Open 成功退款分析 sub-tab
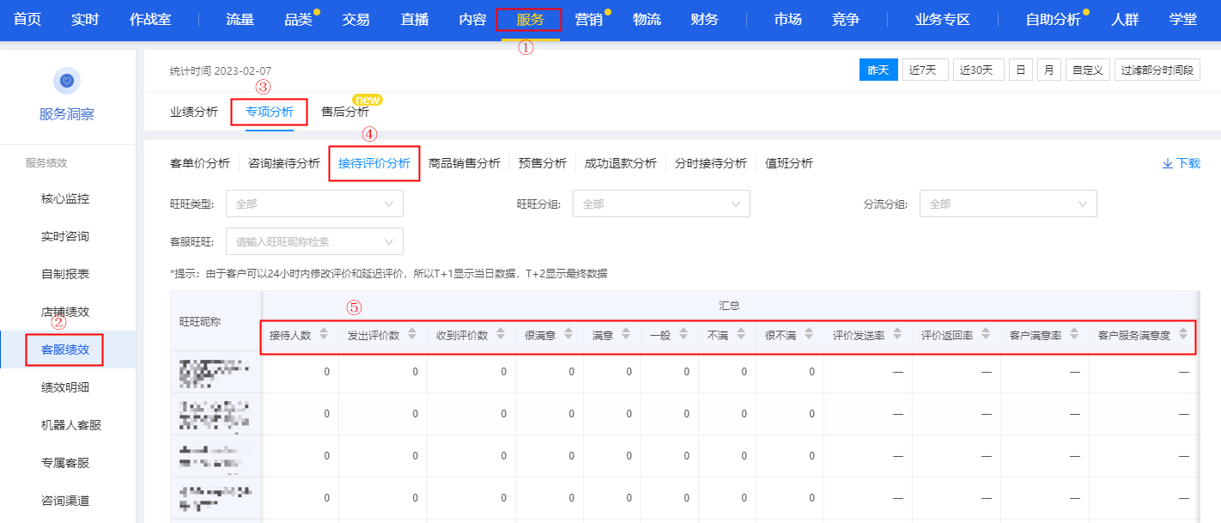 (621, 163)
